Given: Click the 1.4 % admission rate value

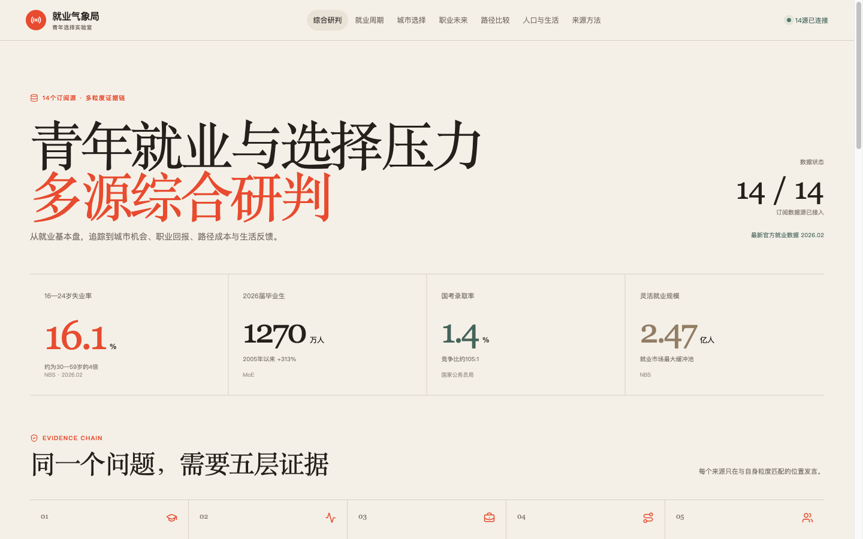Looking at the screenshot, I should [465, 335].
